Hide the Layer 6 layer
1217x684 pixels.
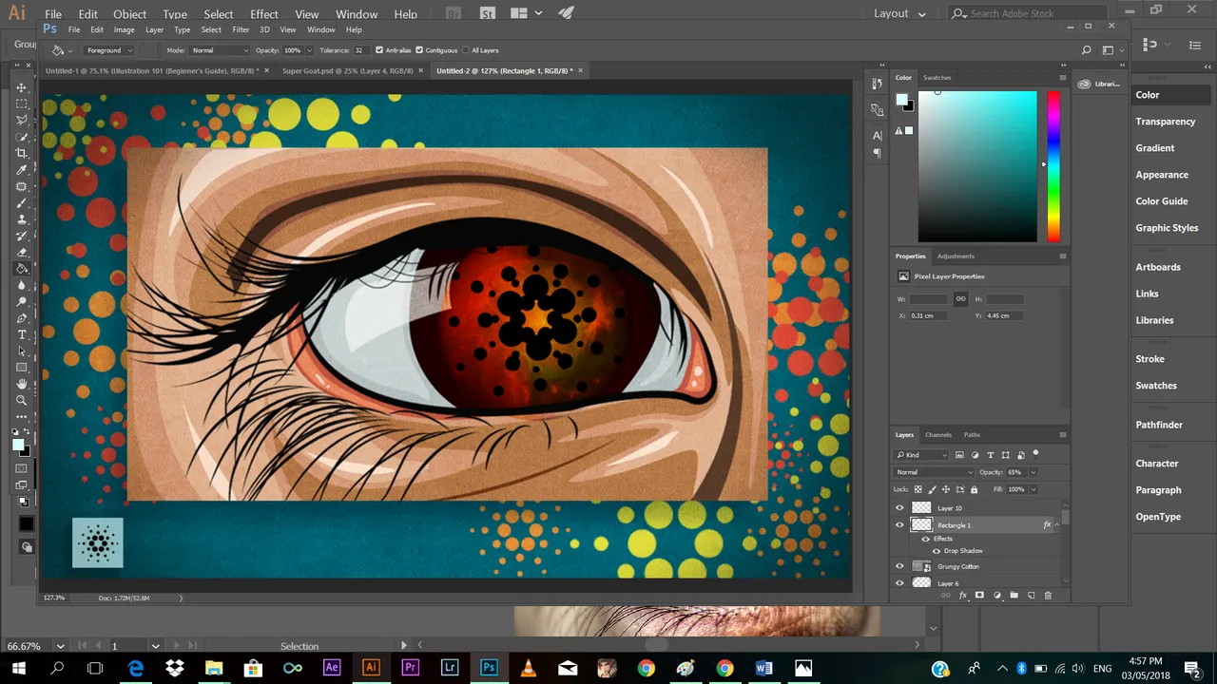899,583
